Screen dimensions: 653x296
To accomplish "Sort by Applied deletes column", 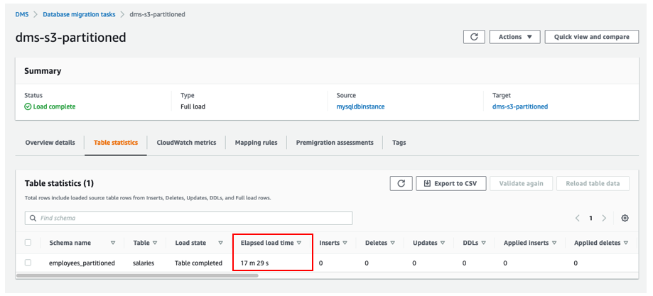I will pos(625,243).
